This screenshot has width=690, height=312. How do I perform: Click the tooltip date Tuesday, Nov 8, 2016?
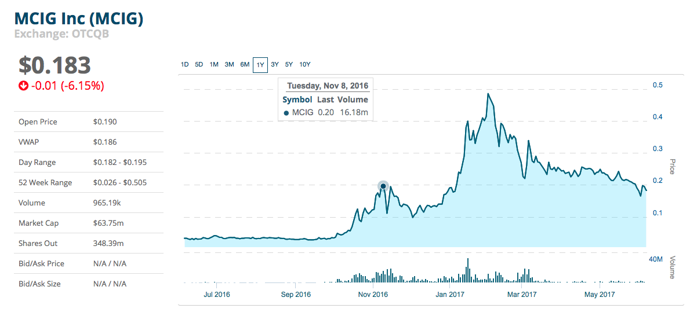point(328,85)
